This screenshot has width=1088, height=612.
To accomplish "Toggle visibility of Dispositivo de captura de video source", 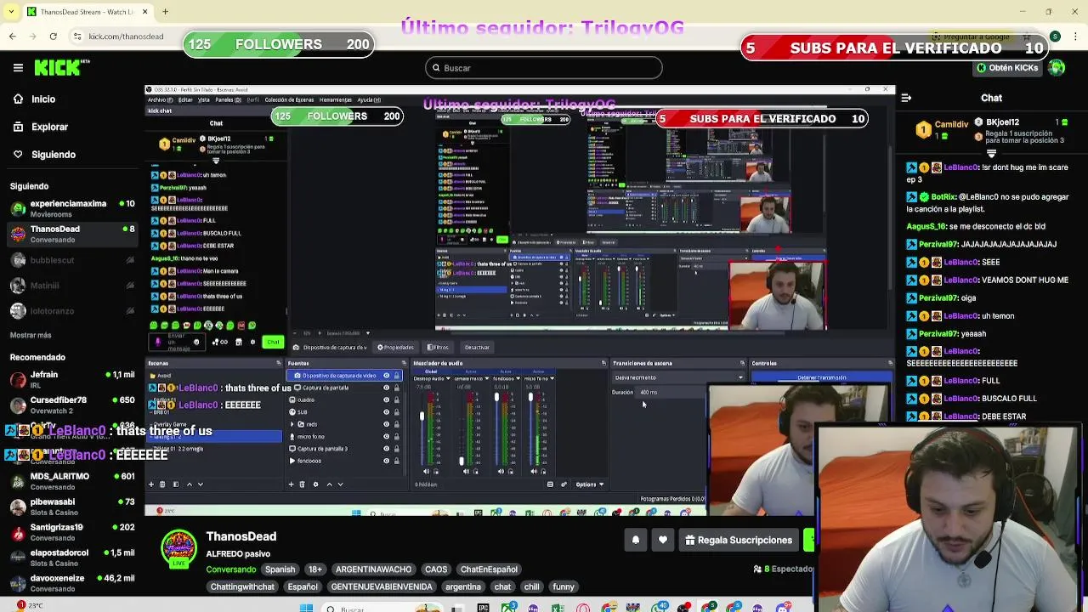I will point(387,376).
